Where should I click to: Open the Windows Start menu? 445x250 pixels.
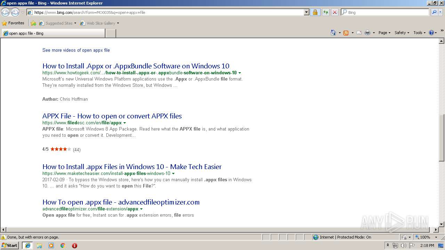pyautogui.click(x=10, y=245)
